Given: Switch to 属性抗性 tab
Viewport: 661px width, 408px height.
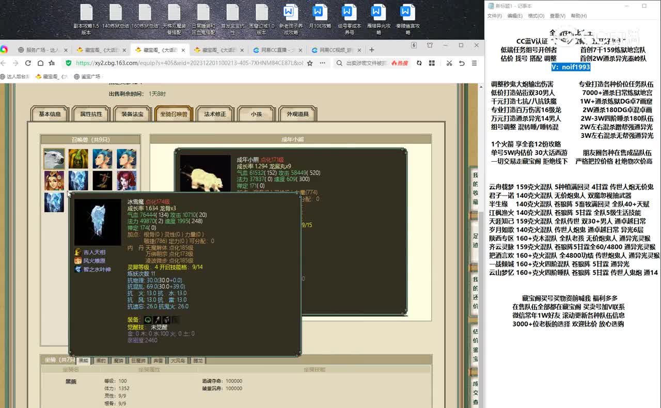Looking at the screenshot, I should [91, 114].
